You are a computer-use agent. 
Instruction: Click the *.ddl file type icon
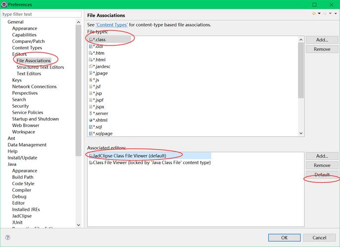click(91, 46)
